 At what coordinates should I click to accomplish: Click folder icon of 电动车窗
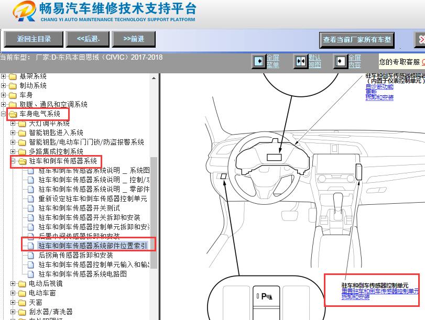click(x=22, y=293)
